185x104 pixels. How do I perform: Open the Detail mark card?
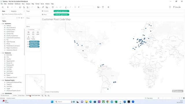pyautogui.click(x=28, y=38)
